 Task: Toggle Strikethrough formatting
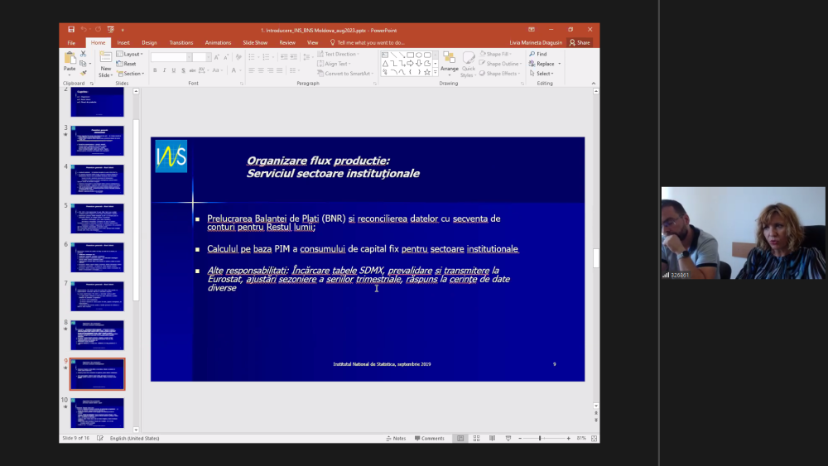pos(192,70)
